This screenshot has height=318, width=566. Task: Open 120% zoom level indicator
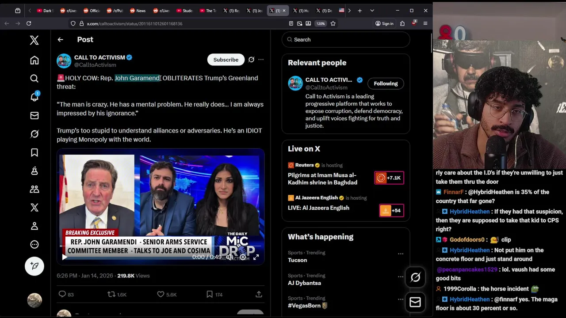321,23
